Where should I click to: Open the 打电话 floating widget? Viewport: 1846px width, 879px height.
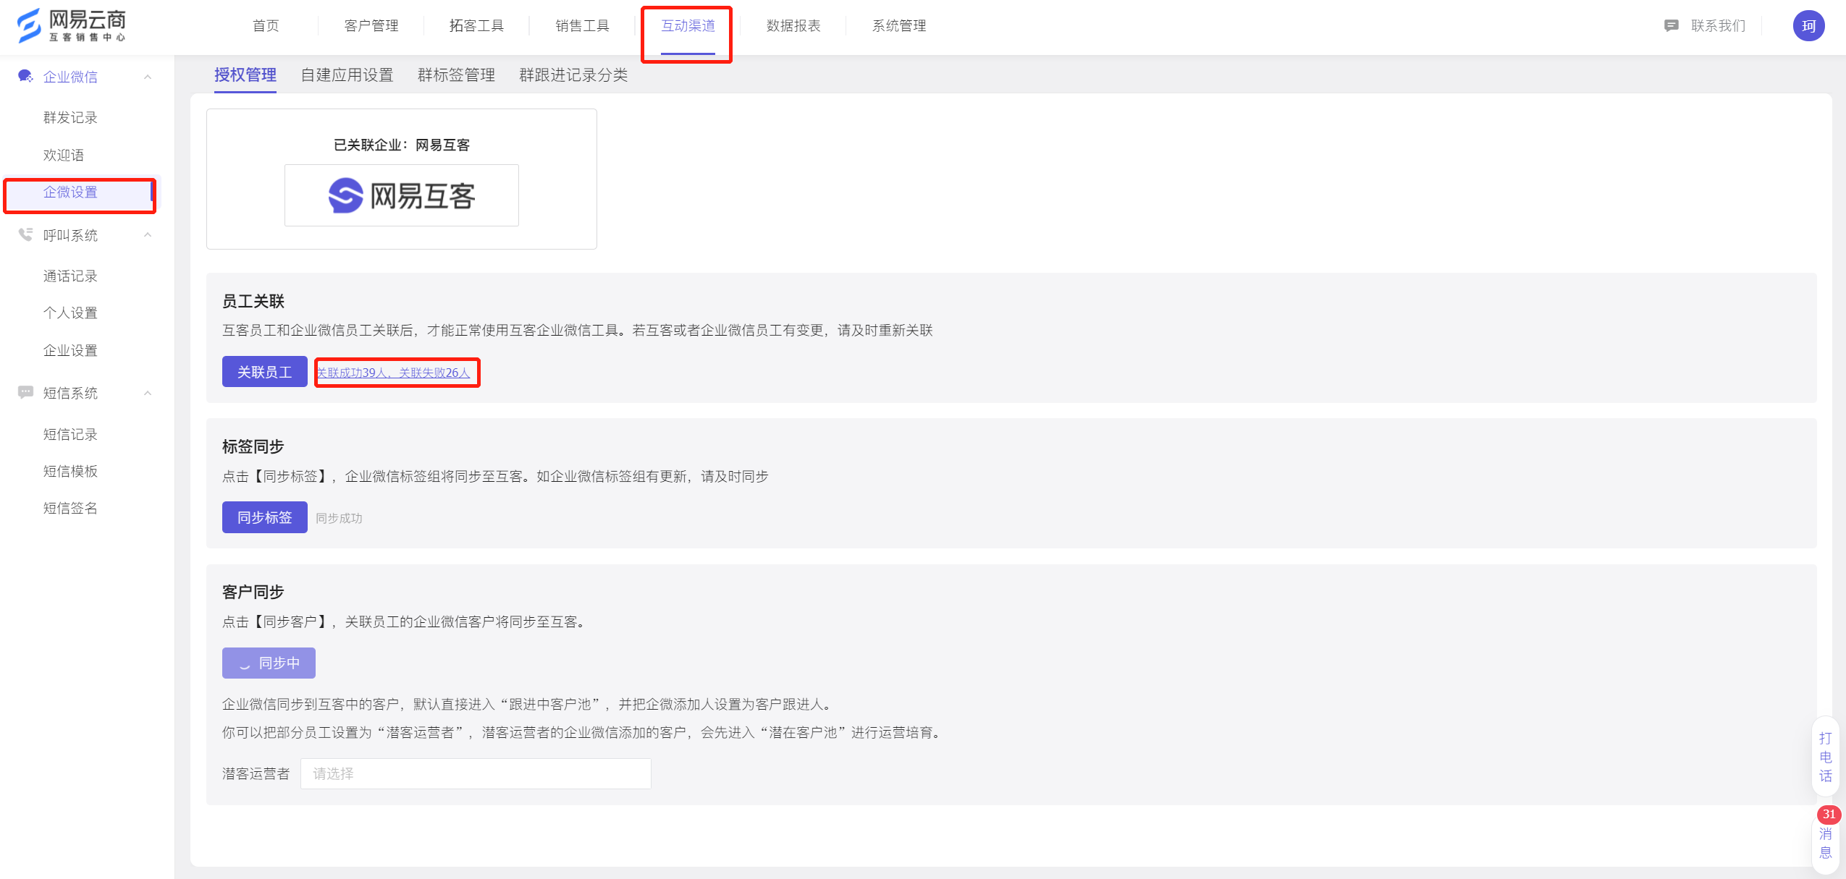coord(1825,757)
